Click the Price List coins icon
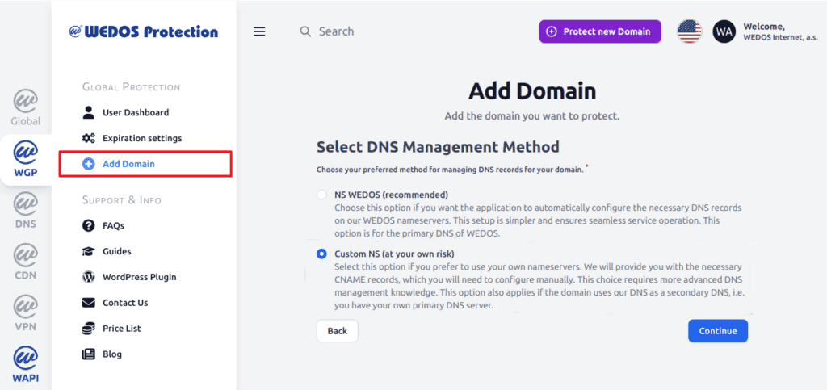Screen dimensions: 827x390 (89, 329)
